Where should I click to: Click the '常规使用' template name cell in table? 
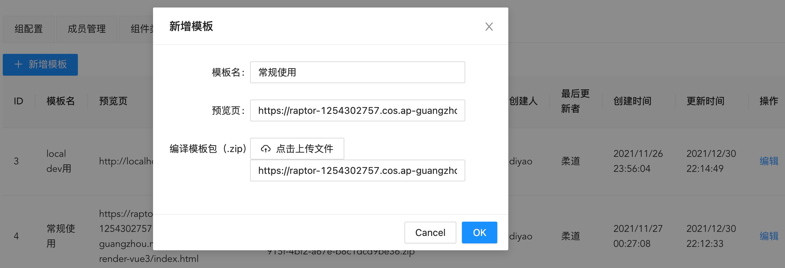click(60, 236)
